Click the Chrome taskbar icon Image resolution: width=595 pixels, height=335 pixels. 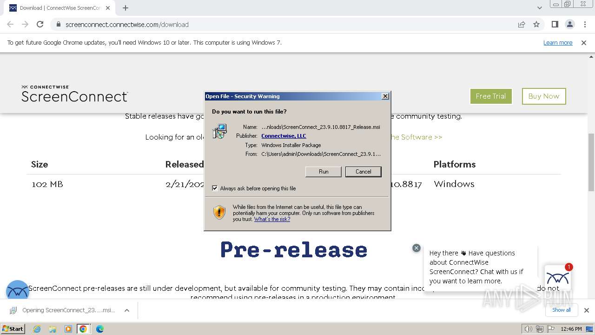point(83,329)
